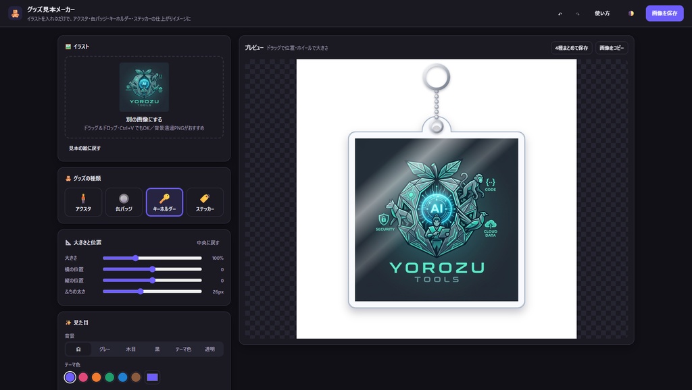The width and height of the screenshot is (692, 390).
Task: Click the keychain preview image
Action: (437, 199)
